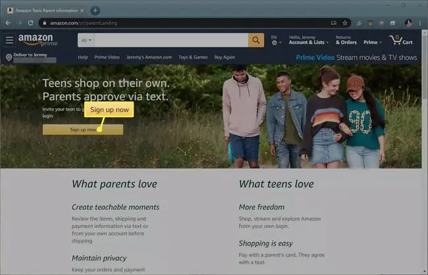
Task: Click the More freedom heading
Action: (x=261, y=207)
